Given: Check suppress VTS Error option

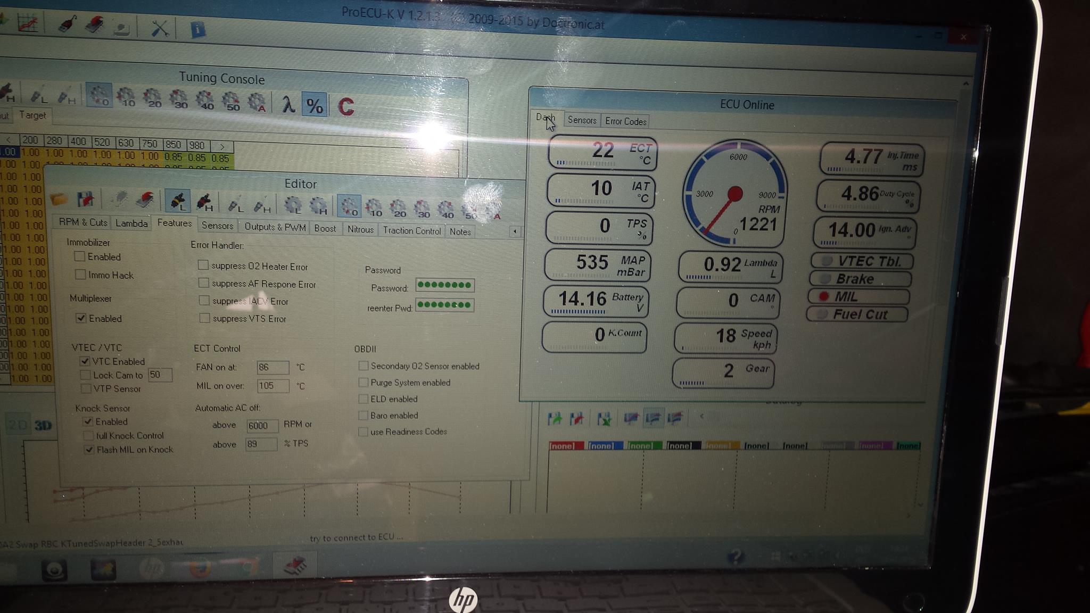Looking at the screenshot, I should coord(204,318).
